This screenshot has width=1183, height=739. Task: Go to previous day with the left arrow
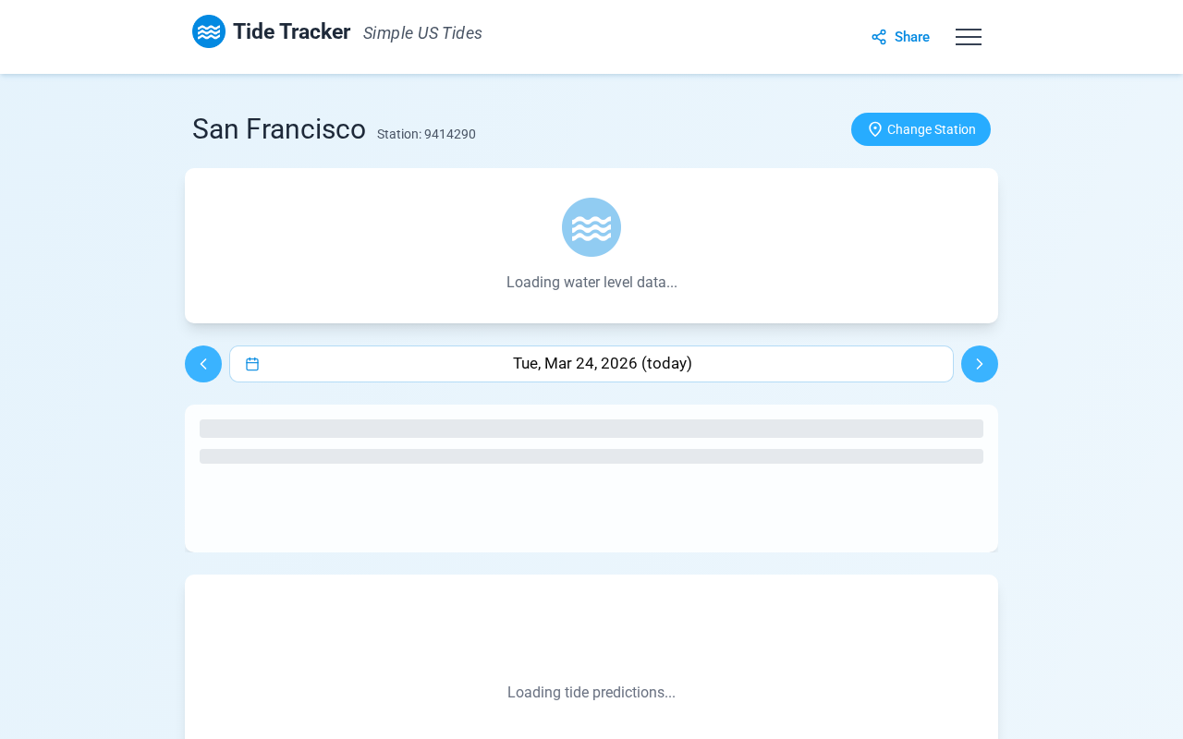203,364
